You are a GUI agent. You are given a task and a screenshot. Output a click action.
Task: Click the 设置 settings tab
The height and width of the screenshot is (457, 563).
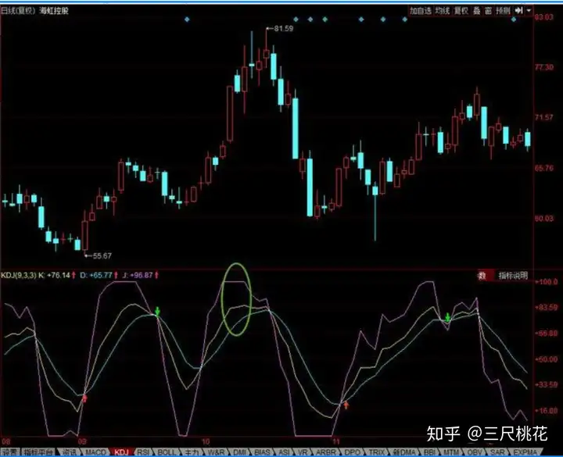click(x=9, y=452)
